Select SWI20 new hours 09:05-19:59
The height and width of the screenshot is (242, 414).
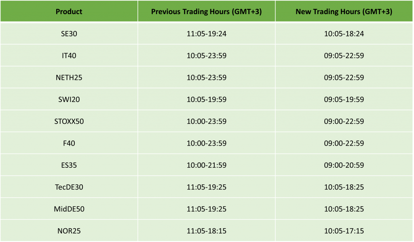(344, 99)
